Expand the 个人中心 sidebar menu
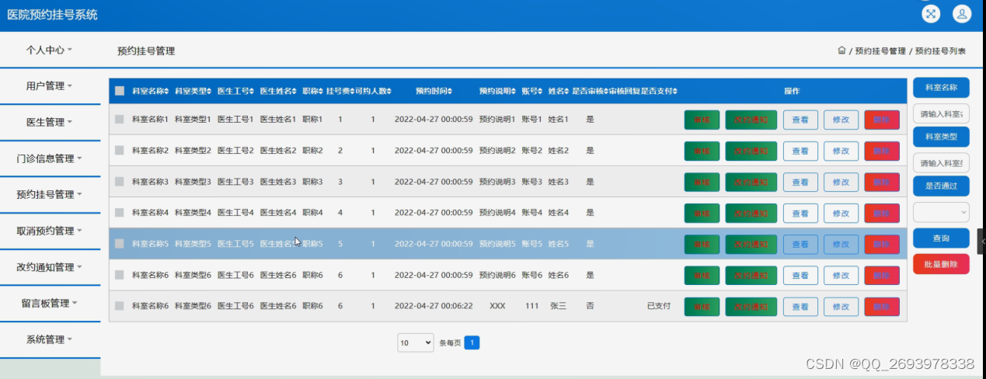Image resolution: width=986 pixels, height=379 pixels. point(50,50)
